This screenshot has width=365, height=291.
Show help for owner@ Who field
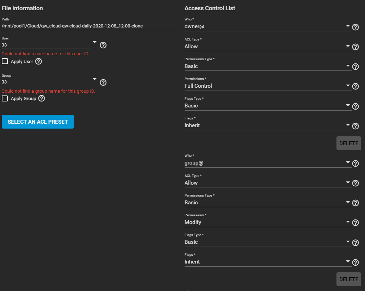tap(355, 27)
